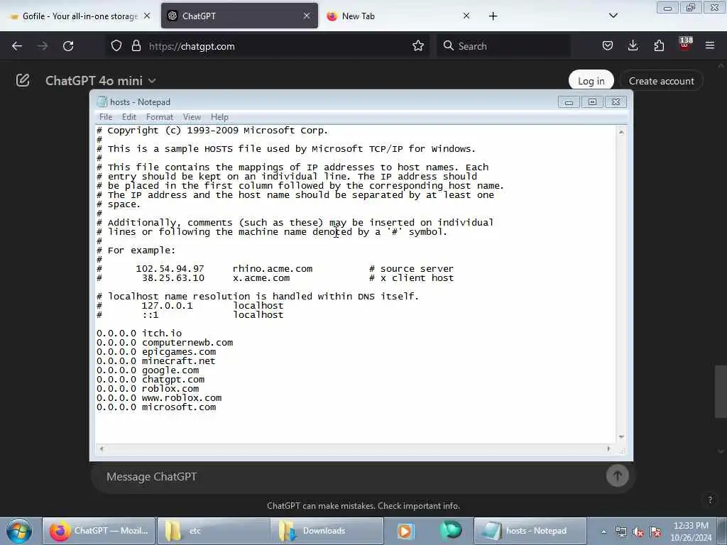Click Notepad vertical scrollbar up arrow
The height and width of the screenshot is (545, 727).
pos(621,133)
